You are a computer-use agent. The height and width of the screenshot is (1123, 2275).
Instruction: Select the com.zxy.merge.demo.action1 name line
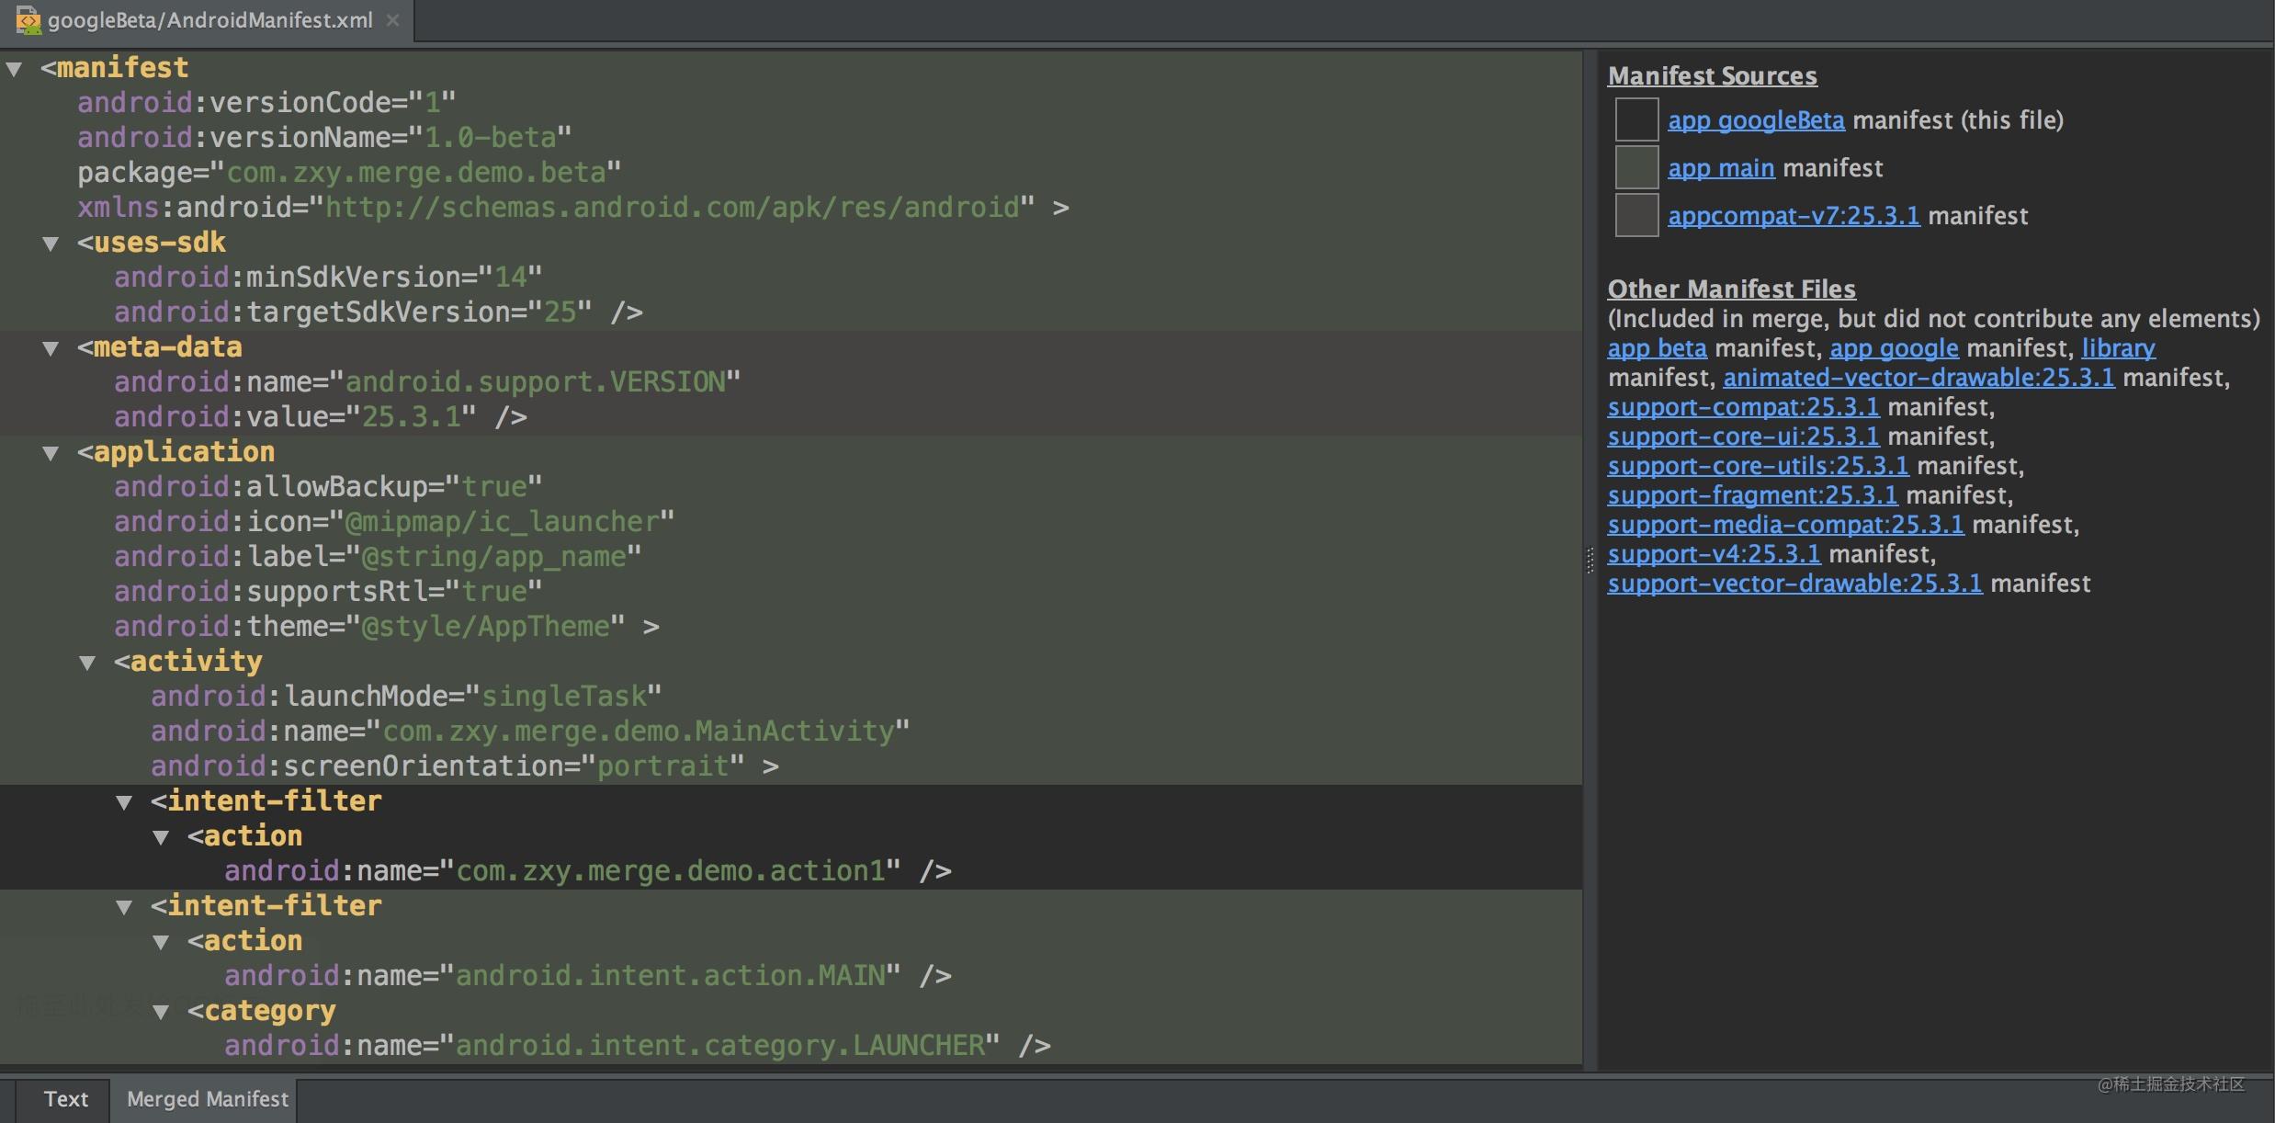click(588, 871)
